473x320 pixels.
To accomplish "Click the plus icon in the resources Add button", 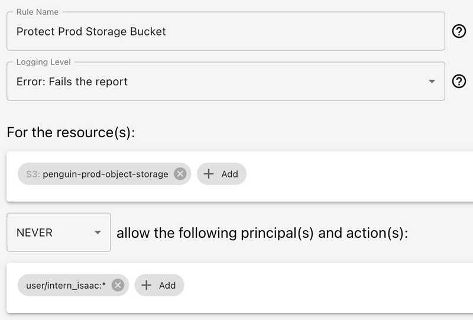I will click(209, 174).
